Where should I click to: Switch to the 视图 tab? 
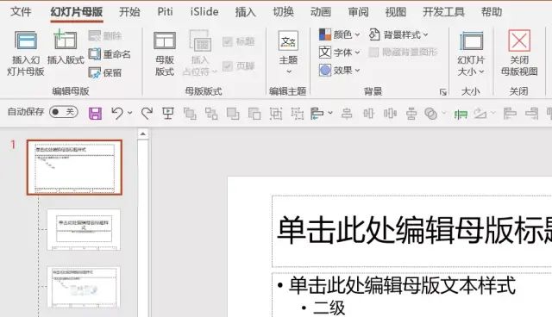[x=396, y=12]
